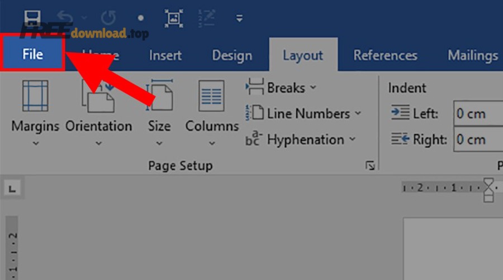Click the "Left:" indent label
Screen dimensions: 503x280
425,114
